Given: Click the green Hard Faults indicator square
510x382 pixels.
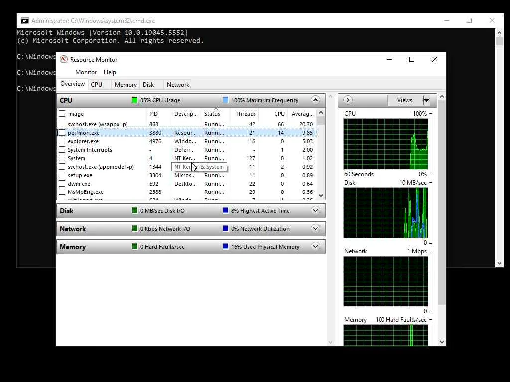Looking at the screenshot, I should click(x=134, y=247).
